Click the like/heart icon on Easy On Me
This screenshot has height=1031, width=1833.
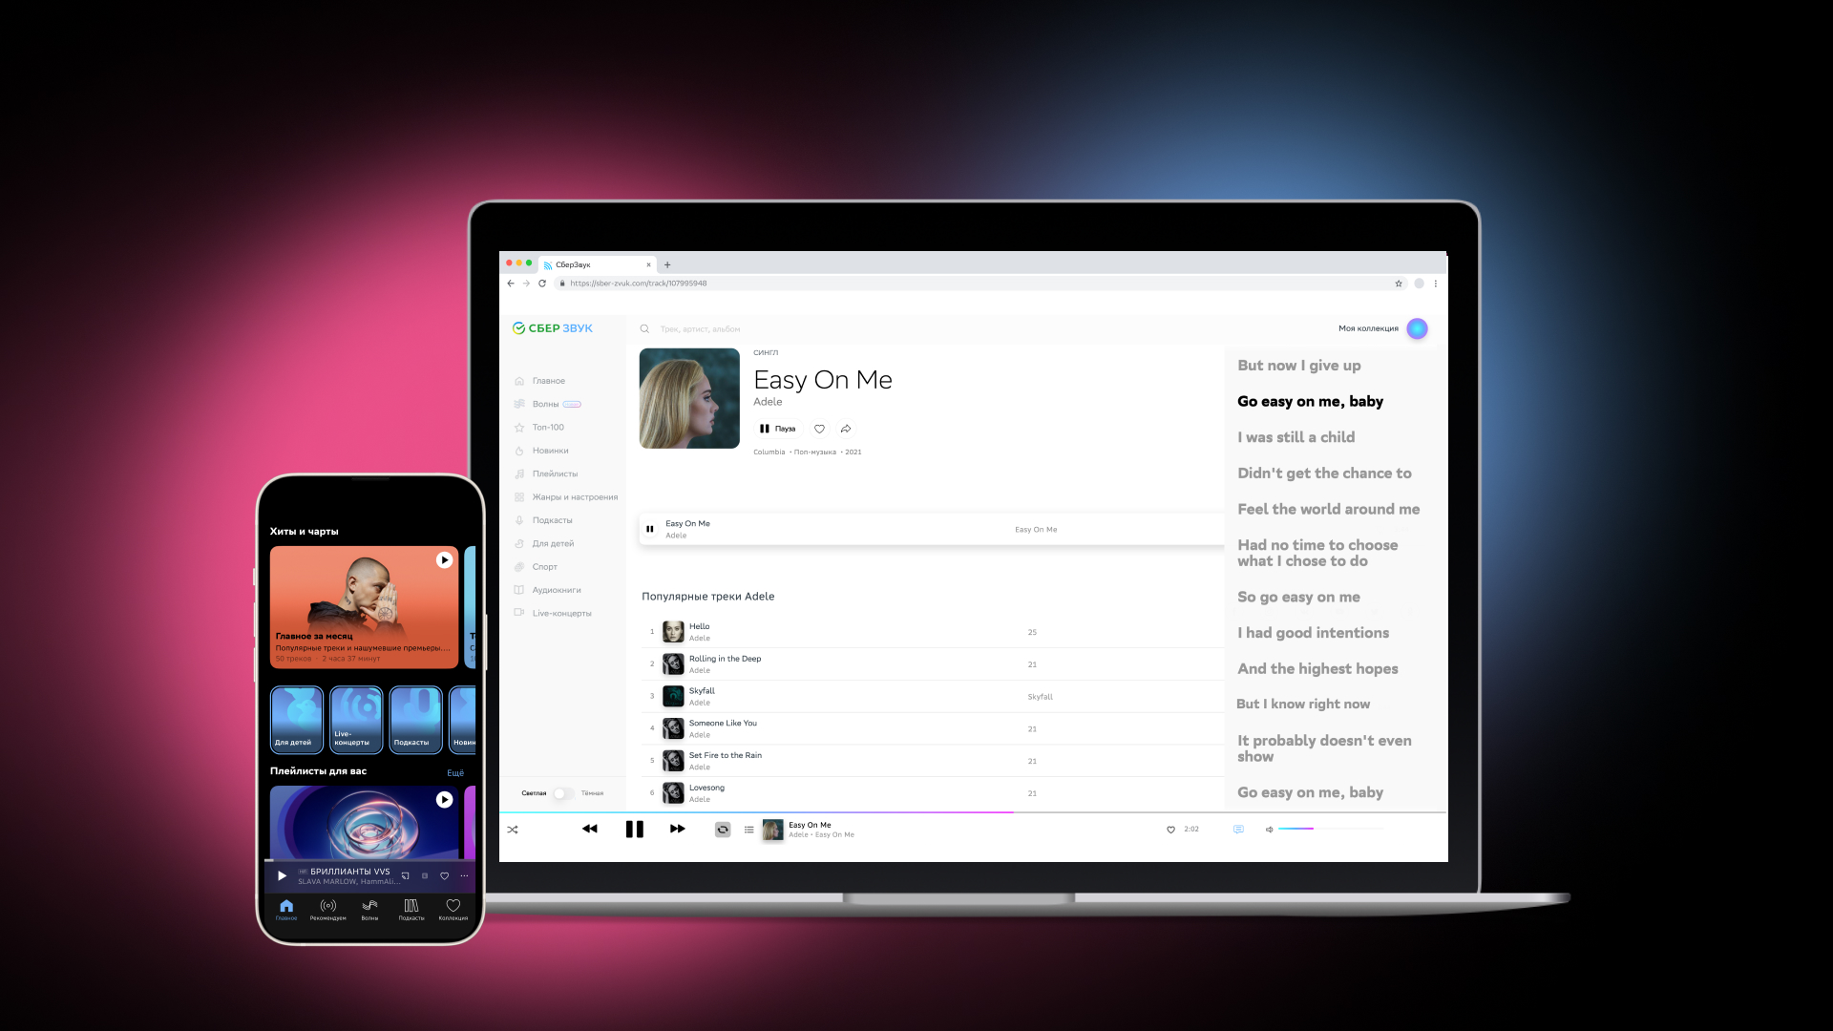click(x=818, y=428)
